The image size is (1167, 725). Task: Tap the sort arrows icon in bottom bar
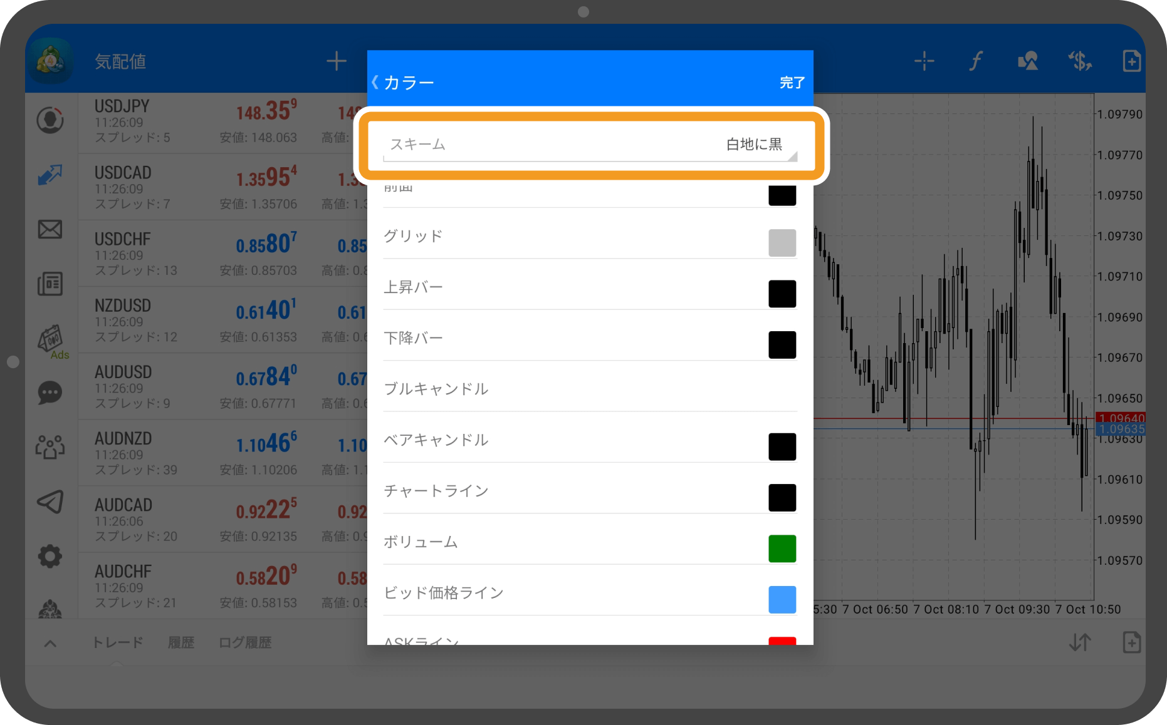tap(1080, 642)
